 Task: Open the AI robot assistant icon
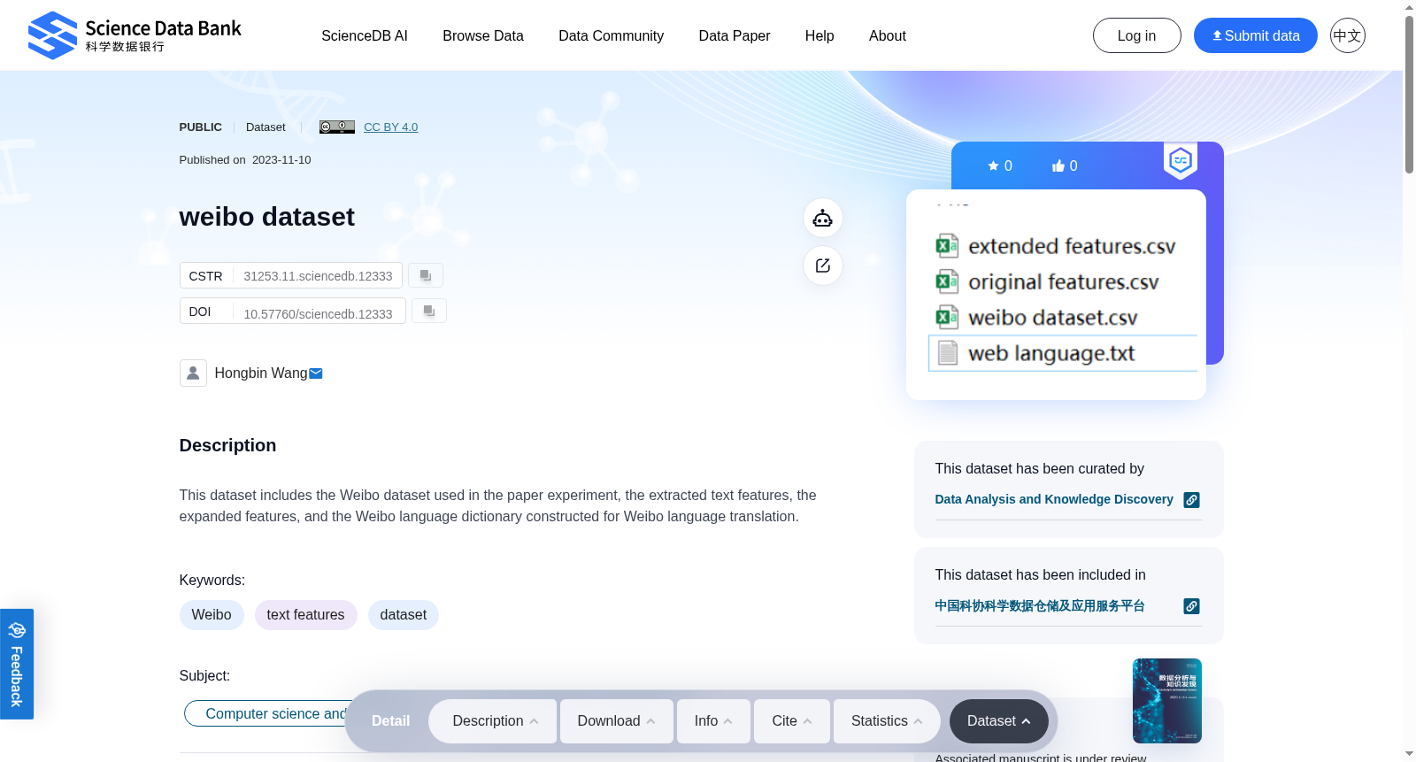823,218
